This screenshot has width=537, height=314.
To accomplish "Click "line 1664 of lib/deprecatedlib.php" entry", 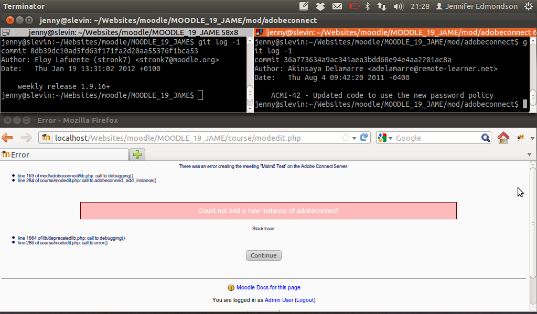I will tap(71, 238).
